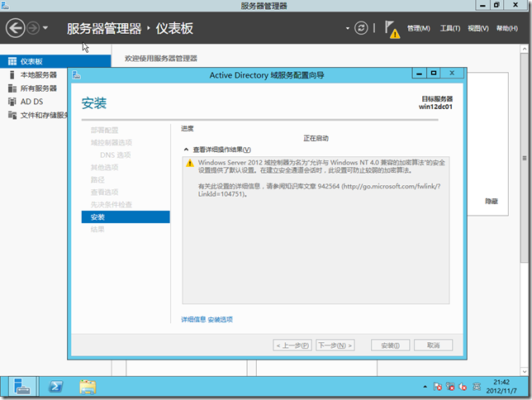The width and height of the screenshot is (532, 400).
Task: Click the refresh icon in Server Manager header
Action: click(361, 28)
